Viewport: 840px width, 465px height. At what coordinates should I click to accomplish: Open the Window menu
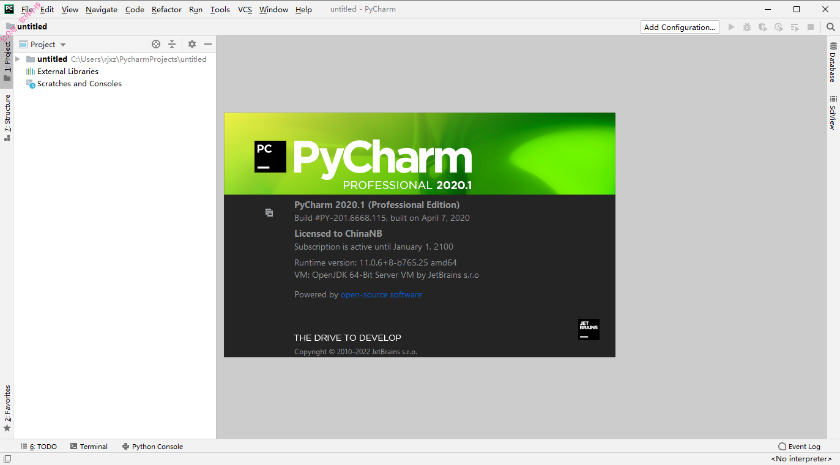[273, 9]
